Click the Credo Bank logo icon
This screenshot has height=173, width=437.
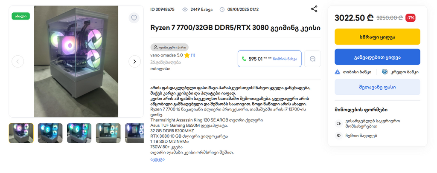(385, 72)
